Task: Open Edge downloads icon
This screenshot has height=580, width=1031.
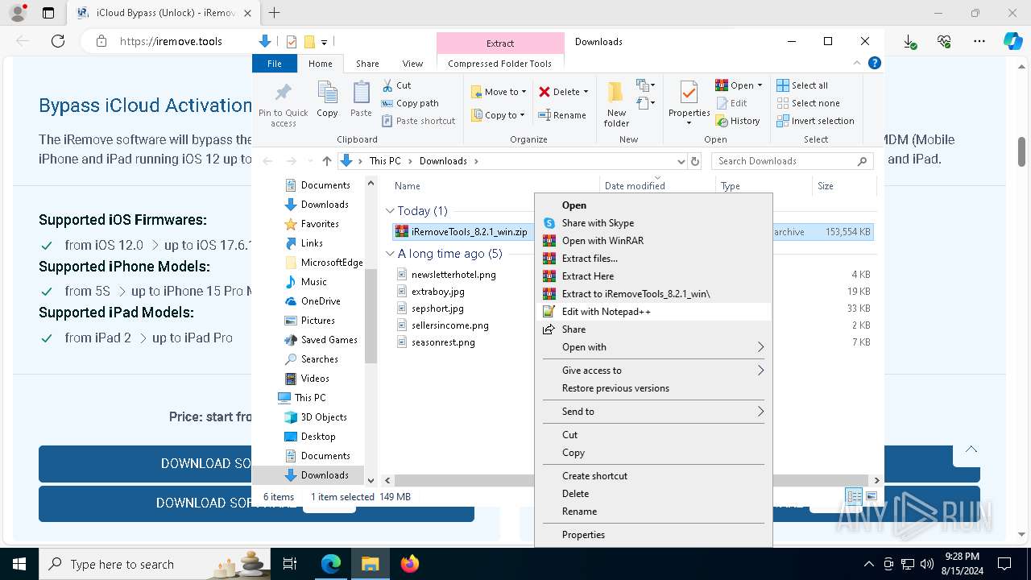Action: click(x=909, y=41)
